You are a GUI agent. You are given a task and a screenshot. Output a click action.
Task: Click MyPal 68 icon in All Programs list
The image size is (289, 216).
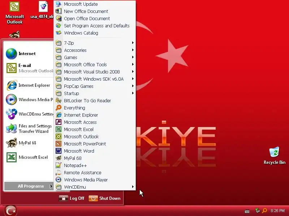tap(59, 158)
